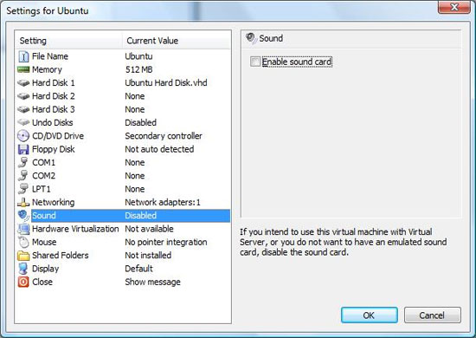Select the Display setting
The width and height of the screenshot is (476, 338).
point(46,269)
